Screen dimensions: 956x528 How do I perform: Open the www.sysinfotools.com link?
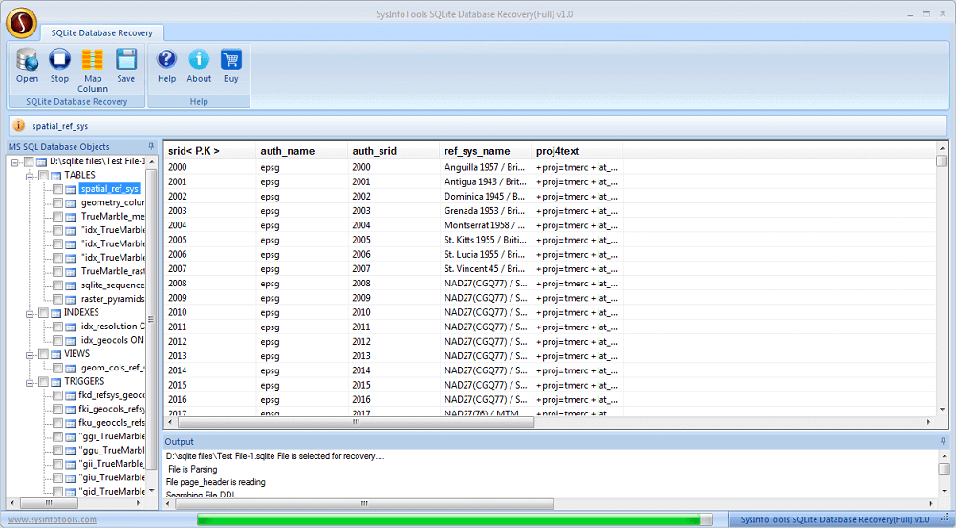(51, 519)
